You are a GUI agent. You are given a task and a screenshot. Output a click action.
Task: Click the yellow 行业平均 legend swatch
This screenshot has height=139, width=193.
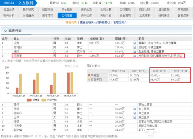(x=44, y=100)
